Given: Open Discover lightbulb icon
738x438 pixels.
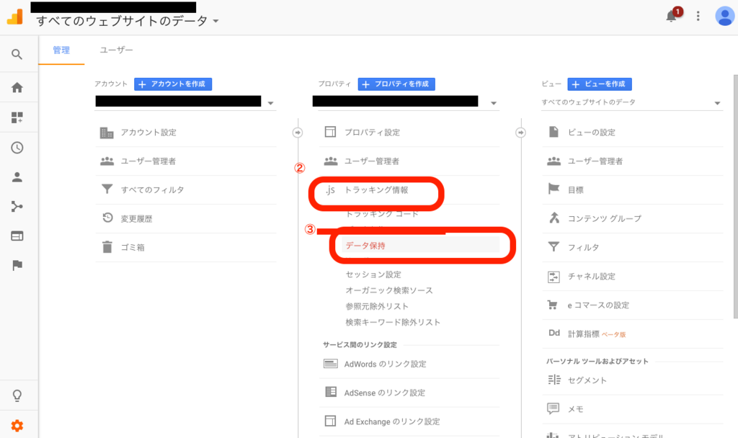Looking at the screenshot, I should 17,395.
